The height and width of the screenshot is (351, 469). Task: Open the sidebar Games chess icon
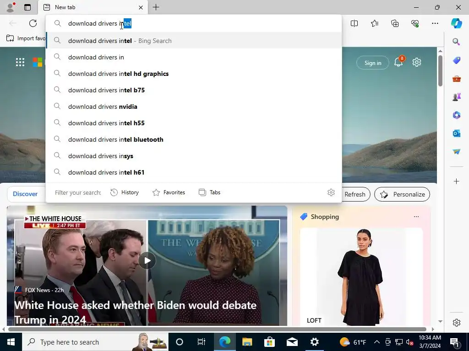[x=457, y=97]
